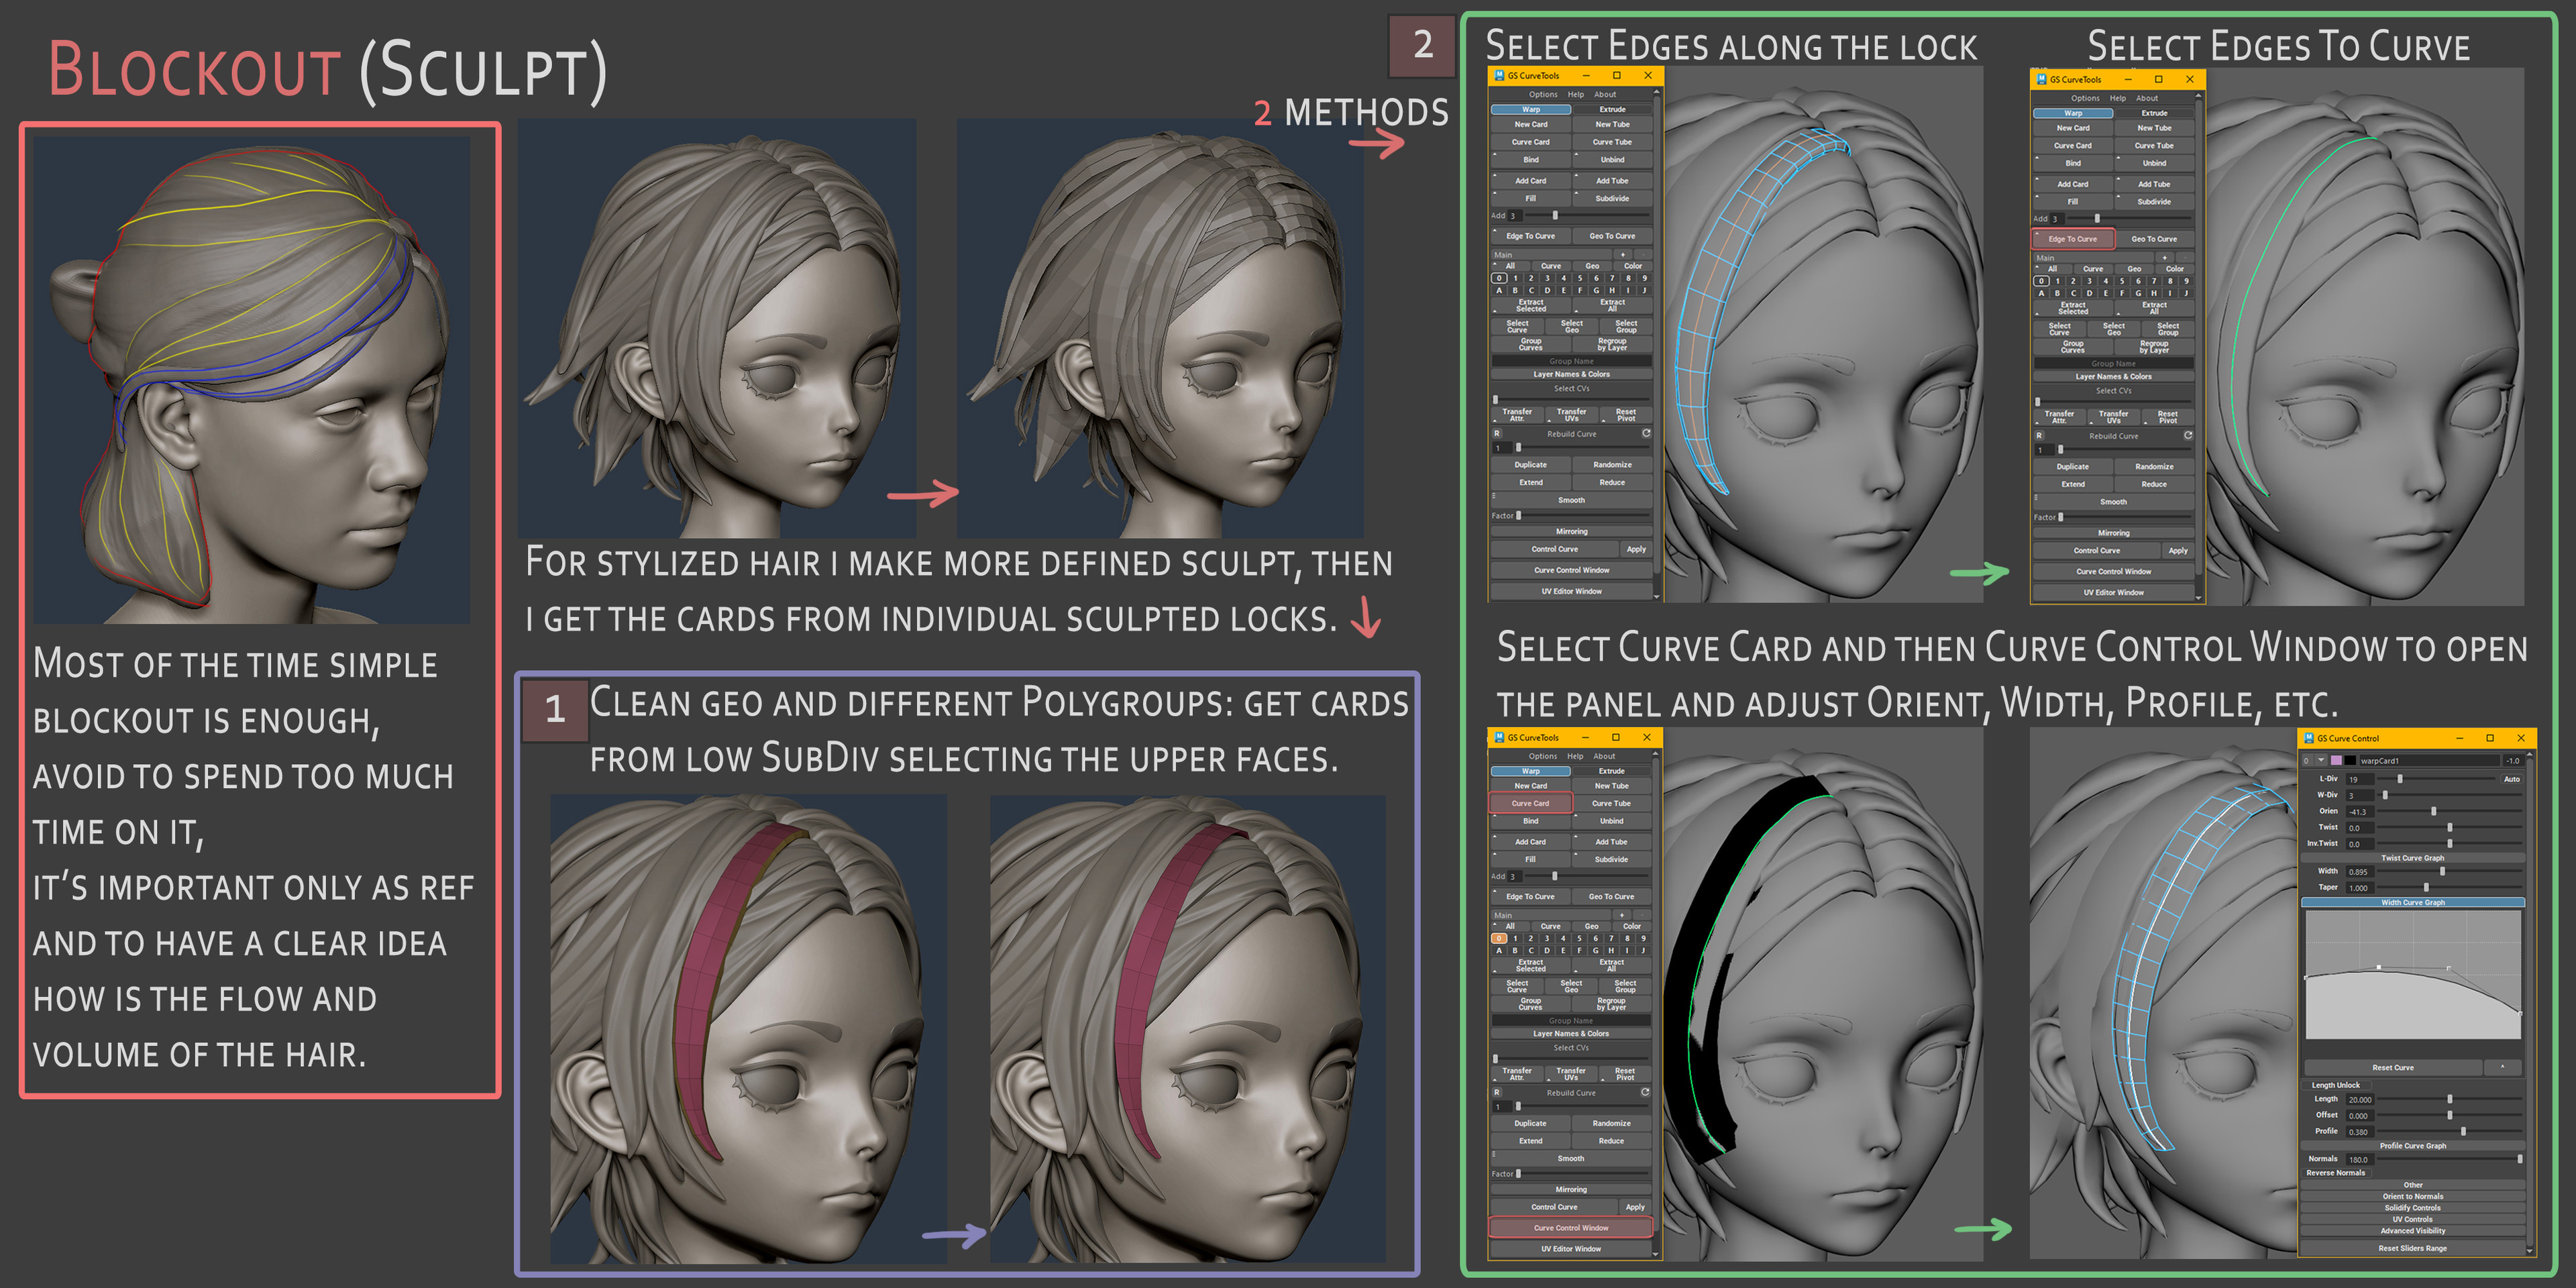Click the scroll-down arrow of GS Curve Control
The height and width of the screenshot is (1288, 2576).
click(2530, 1250)
